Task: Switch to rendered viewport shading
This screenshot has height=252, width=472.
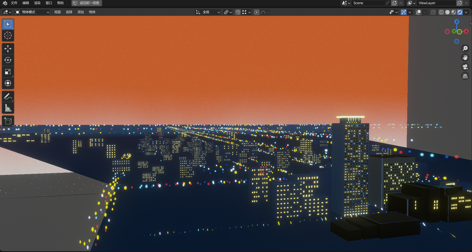Action: (x=460, y=12)
